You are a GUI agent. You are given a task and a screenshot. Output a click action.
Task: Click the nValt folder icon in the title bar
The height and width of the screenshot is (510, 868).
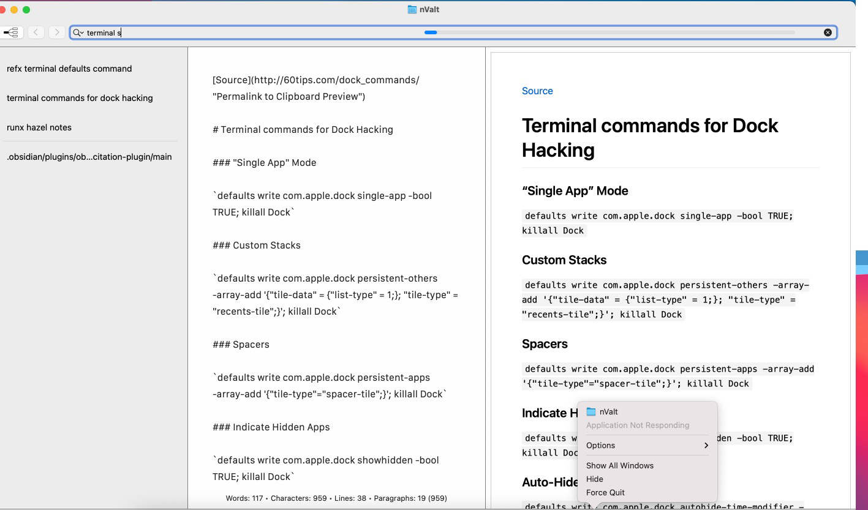point(412,9)
